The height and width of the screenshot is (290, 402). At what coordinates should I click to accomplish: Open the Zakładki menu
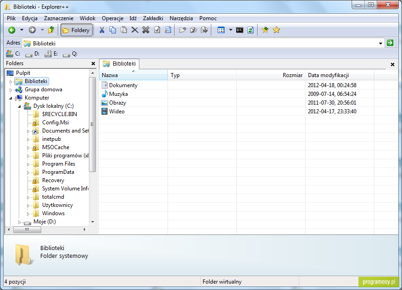153,18
